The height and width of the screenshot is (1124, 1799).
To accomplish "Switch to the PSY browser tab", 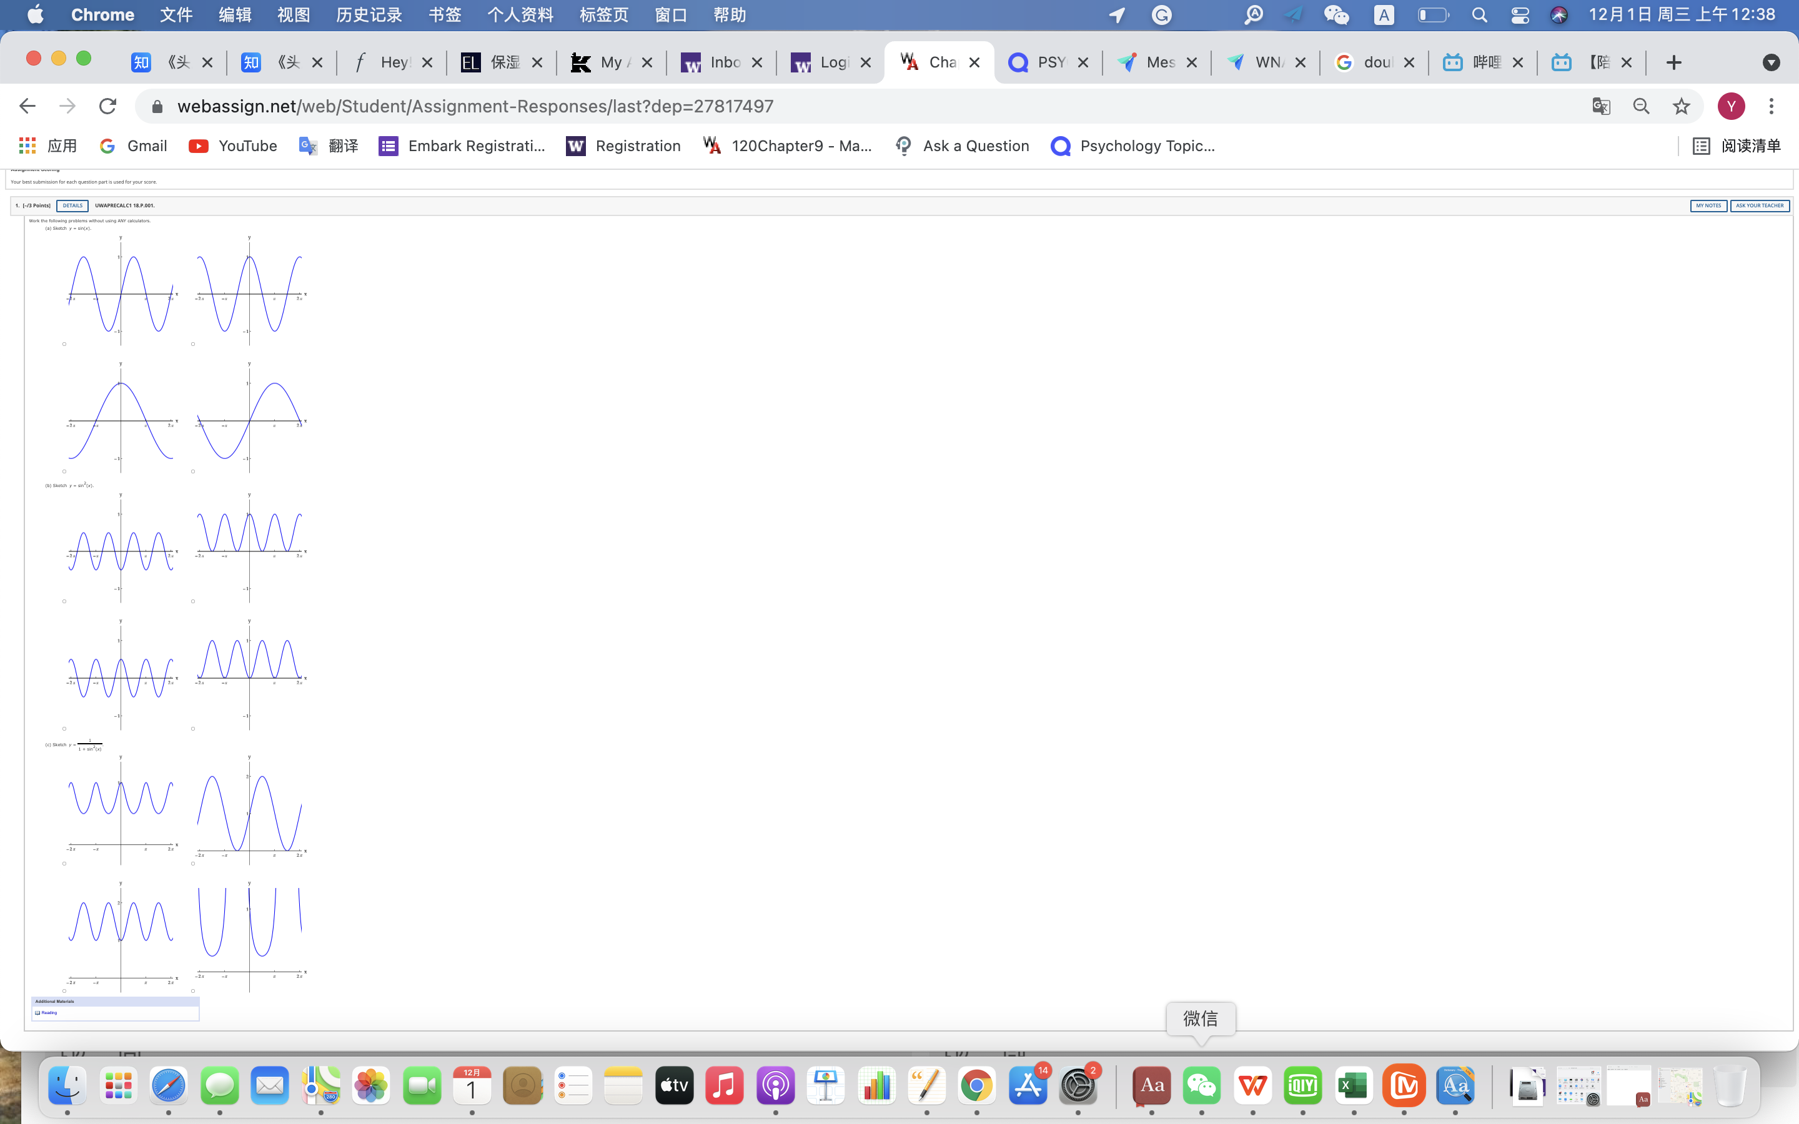I will (x=1051, y=62).
